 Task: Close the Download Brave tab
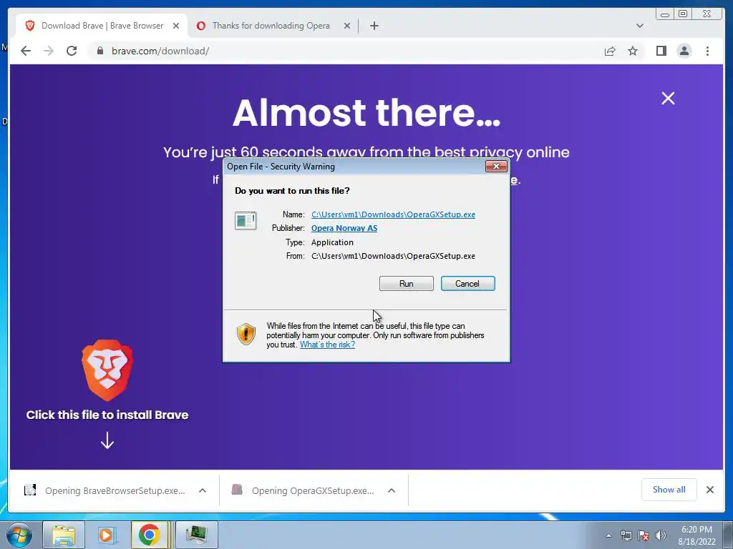click(176, 26)
